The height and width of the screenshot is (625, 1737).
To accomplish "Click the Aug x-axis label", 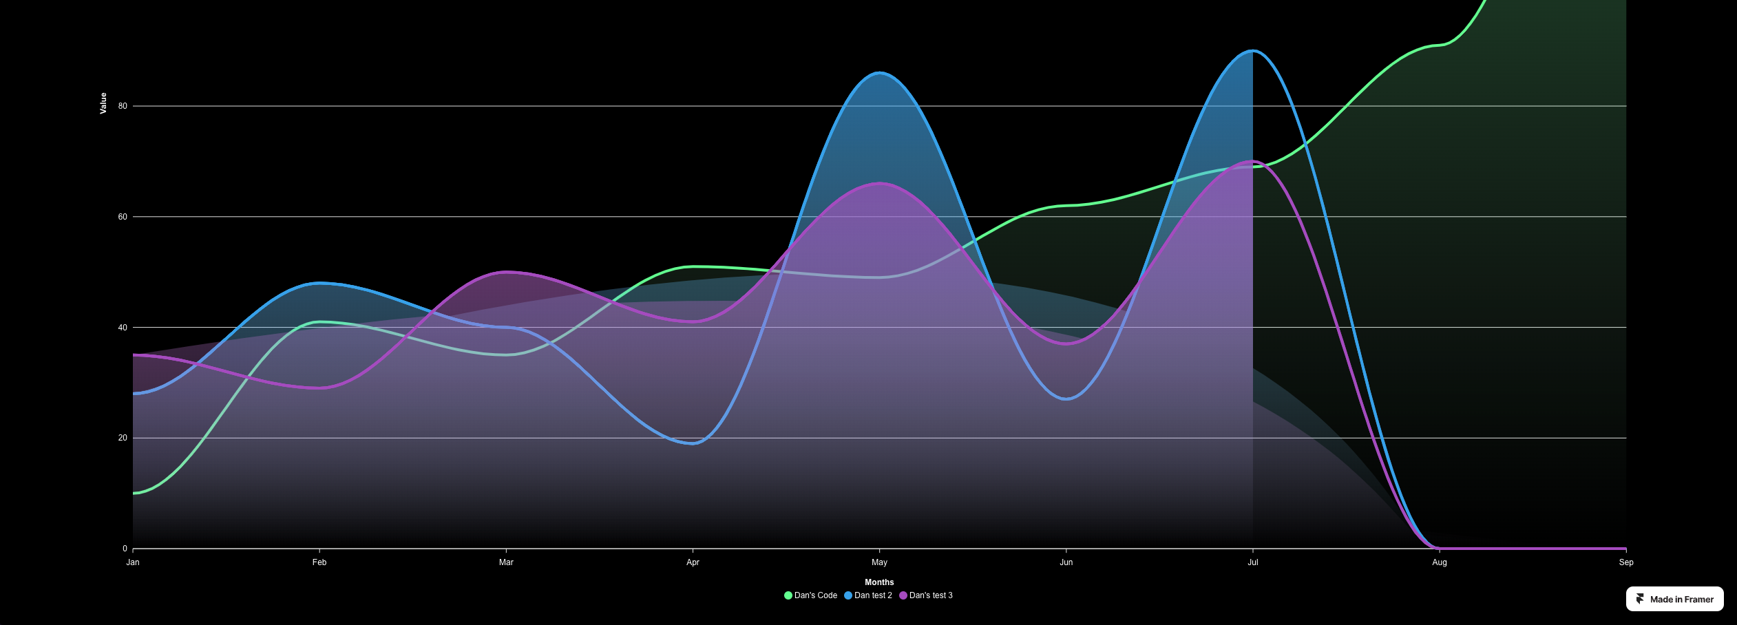I will click(x=1440, y=562).
